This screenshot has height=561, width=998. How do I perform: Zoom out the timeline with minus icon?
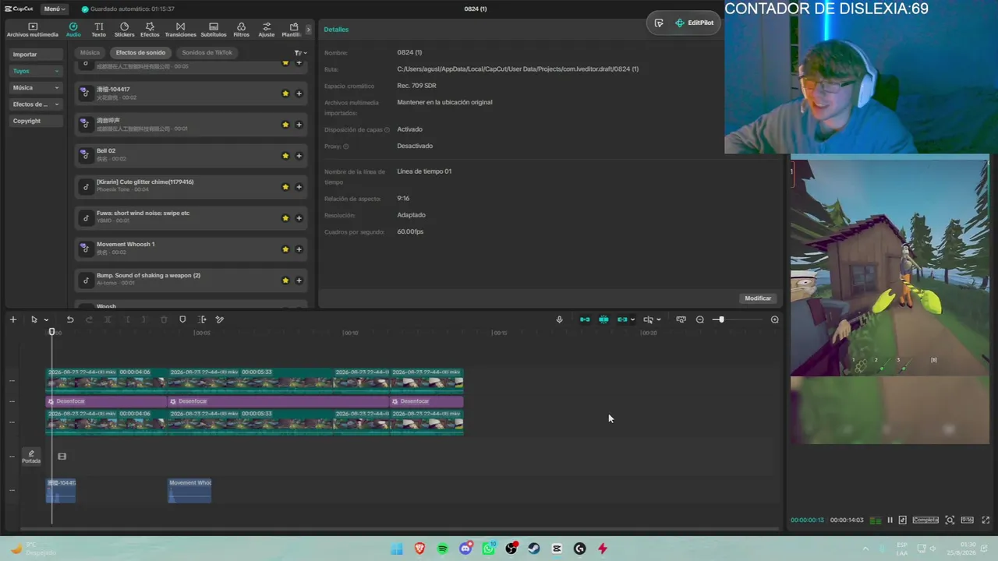point(699,319)
